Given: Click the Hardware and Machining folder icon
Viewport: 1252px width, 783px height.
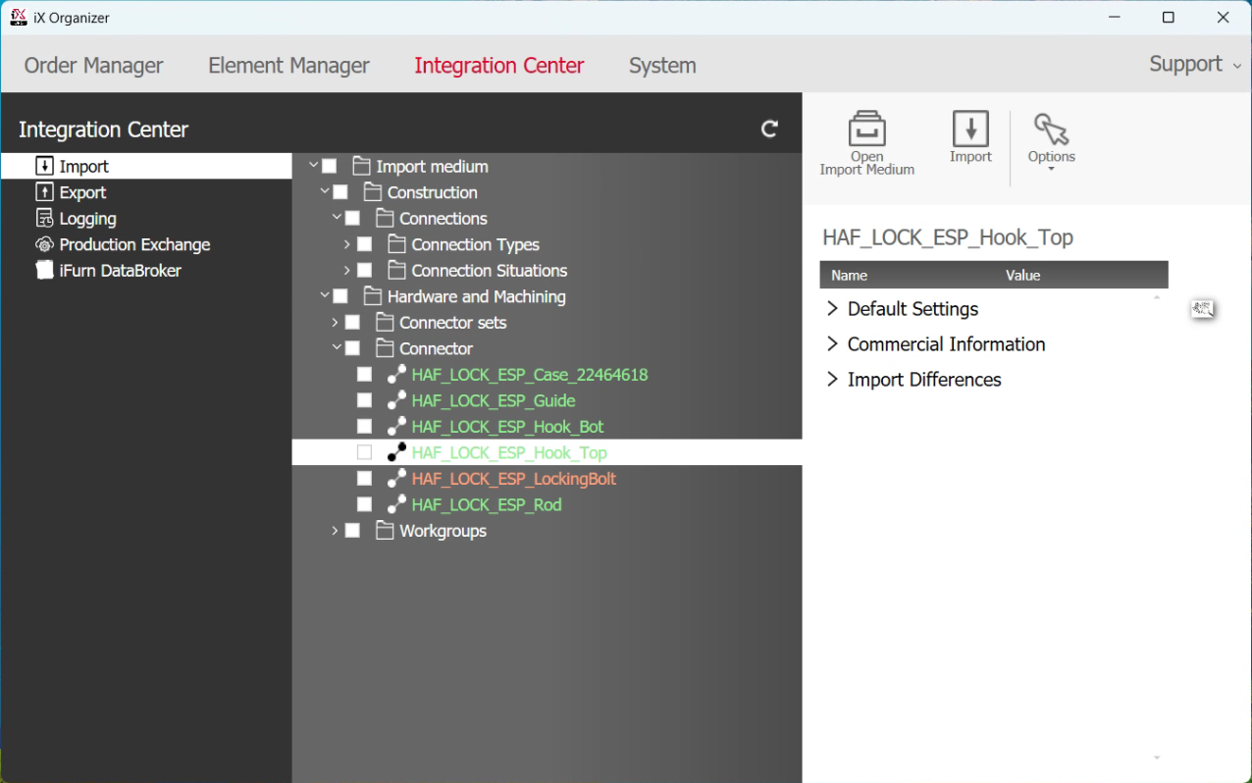Looking at the screenshot, I should point(373,296).
